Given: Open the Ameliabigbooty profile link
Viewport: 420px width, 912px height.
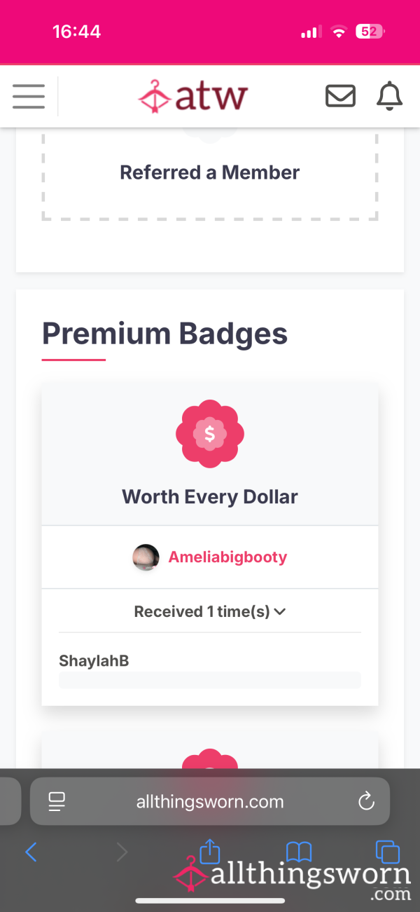Looking at the screenshot, I should (227, 557).
